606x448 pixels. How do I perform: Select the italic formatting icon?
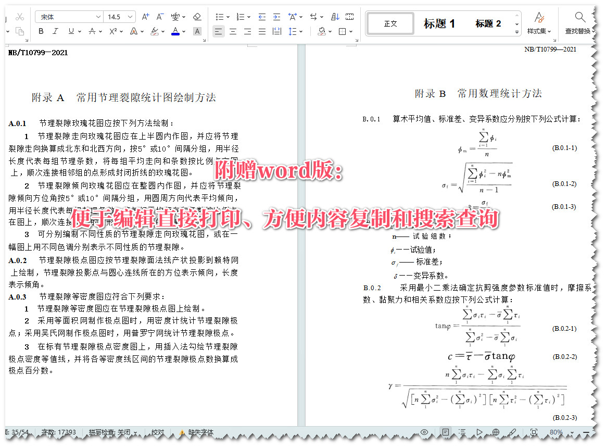[54, 31]
